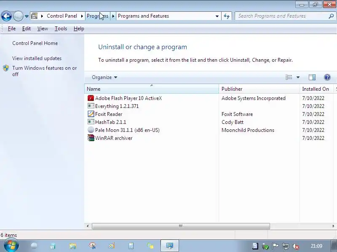Select the HashTab 2.1.1 icon
The image size is (337, 252).
point(91,122)
